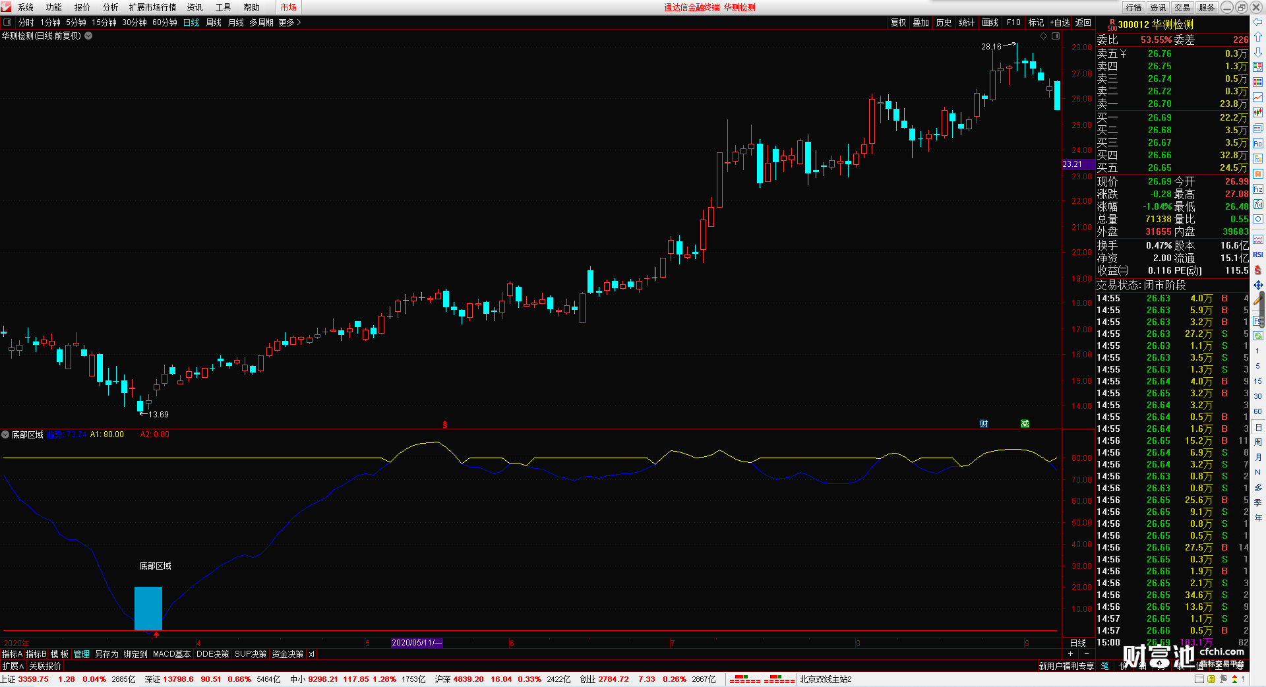This screenshot has width=1266, height=687.
Task: Click the diamond icon at chart top right
Action: point(1043,36)
